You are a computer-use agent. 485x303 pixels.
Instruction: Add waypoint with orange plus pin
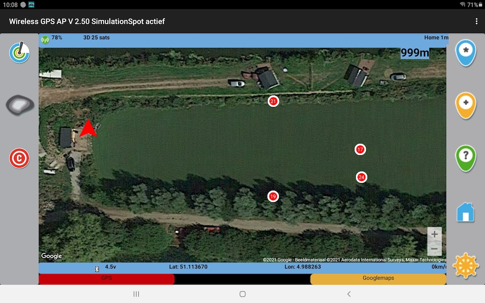point(466,105)
